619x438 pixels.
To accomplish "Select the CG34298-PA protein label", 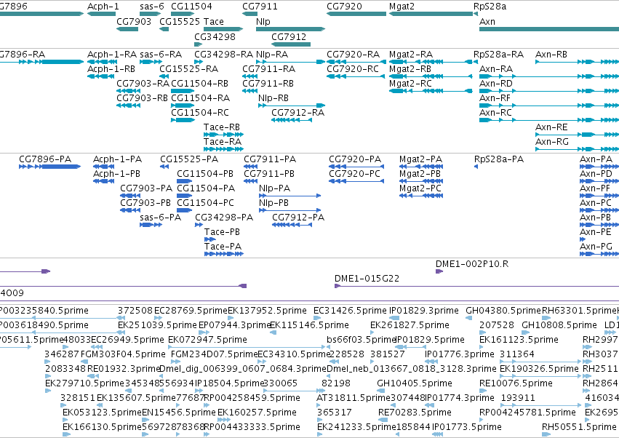I will click(x=224, y=218).
